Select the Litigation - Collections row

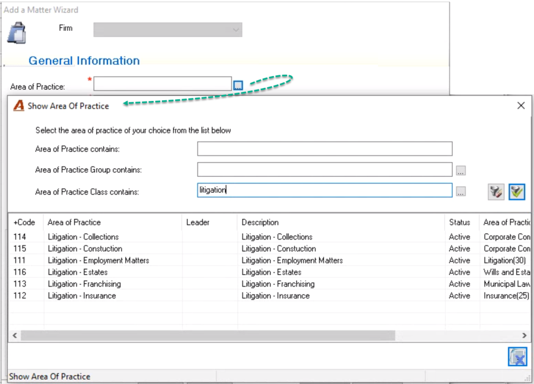[269, 237]
